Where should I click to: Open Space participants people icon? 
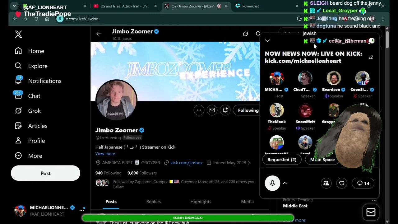click(x=326, y=183)
